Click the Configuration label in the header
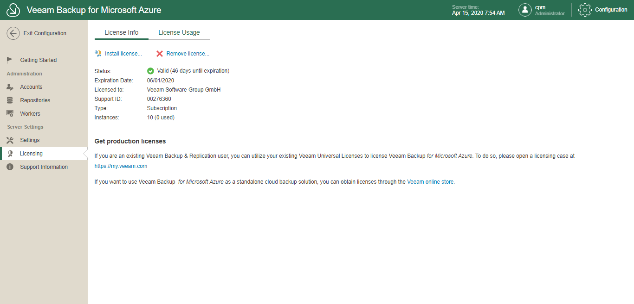This screenshot has height=304, width=634. (x=611, y=10)
